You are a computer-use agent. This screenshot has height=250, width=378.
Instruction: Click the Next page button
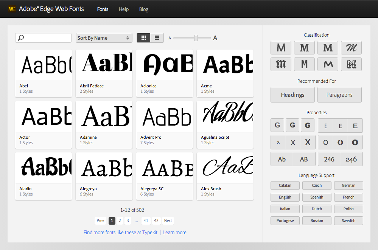[x=168, y=220]
